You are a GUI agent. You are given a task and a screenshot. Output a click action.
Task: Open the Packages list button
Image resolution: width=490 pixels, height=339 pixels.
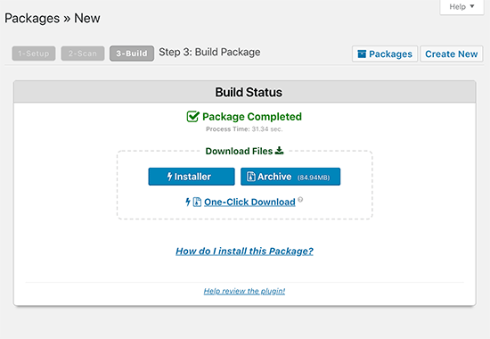[x=385, y=54]
